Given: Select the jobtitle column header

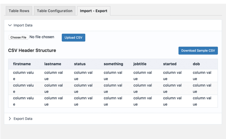Looking at the screenshot, I should click(141, 64).
